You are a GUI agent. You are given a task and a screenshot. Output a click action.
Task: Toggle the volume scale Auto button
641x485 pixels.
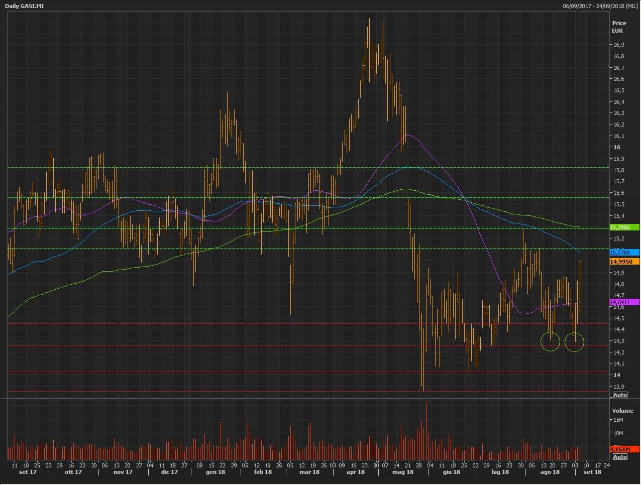click(x=620, y=456)
